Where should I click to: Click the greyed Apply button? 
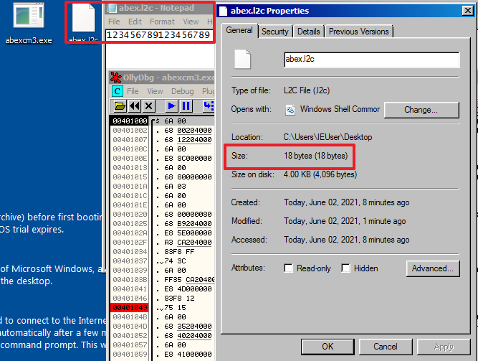point(444,347)
